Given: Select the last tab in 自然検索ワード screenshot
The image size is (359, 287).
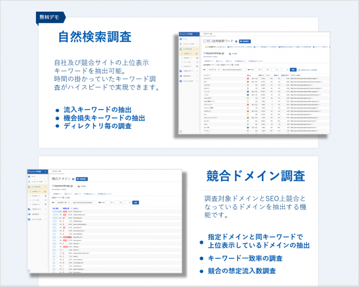Looking at the screenshot, I should [x=256, y=61].
